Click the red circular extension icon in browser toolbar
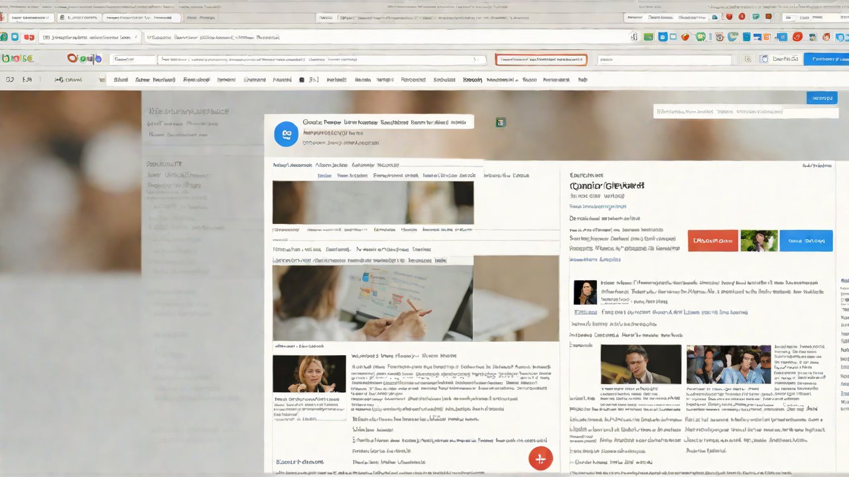 (x=797, y=37)
